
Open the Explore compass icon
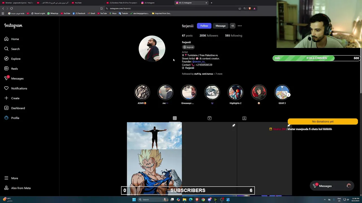tap(6, 59)
